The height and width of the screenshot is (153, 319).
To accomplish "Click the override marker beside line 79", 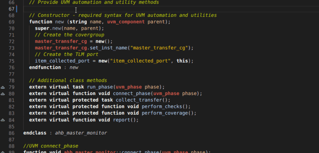I will click(2, 87).
